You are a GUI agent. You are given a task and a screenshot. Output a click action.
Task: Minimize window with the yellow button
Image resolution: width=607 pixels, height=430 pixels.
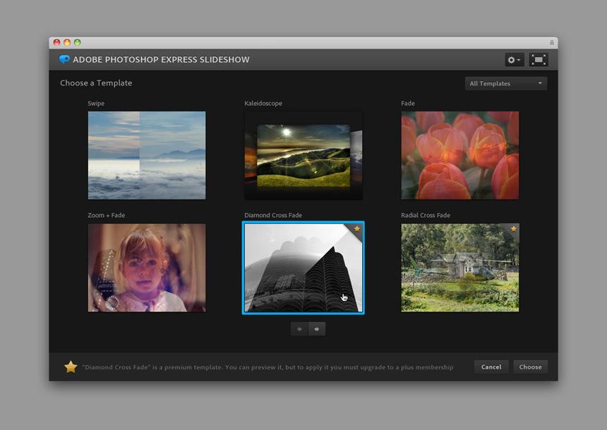click(x=67, y=42)
